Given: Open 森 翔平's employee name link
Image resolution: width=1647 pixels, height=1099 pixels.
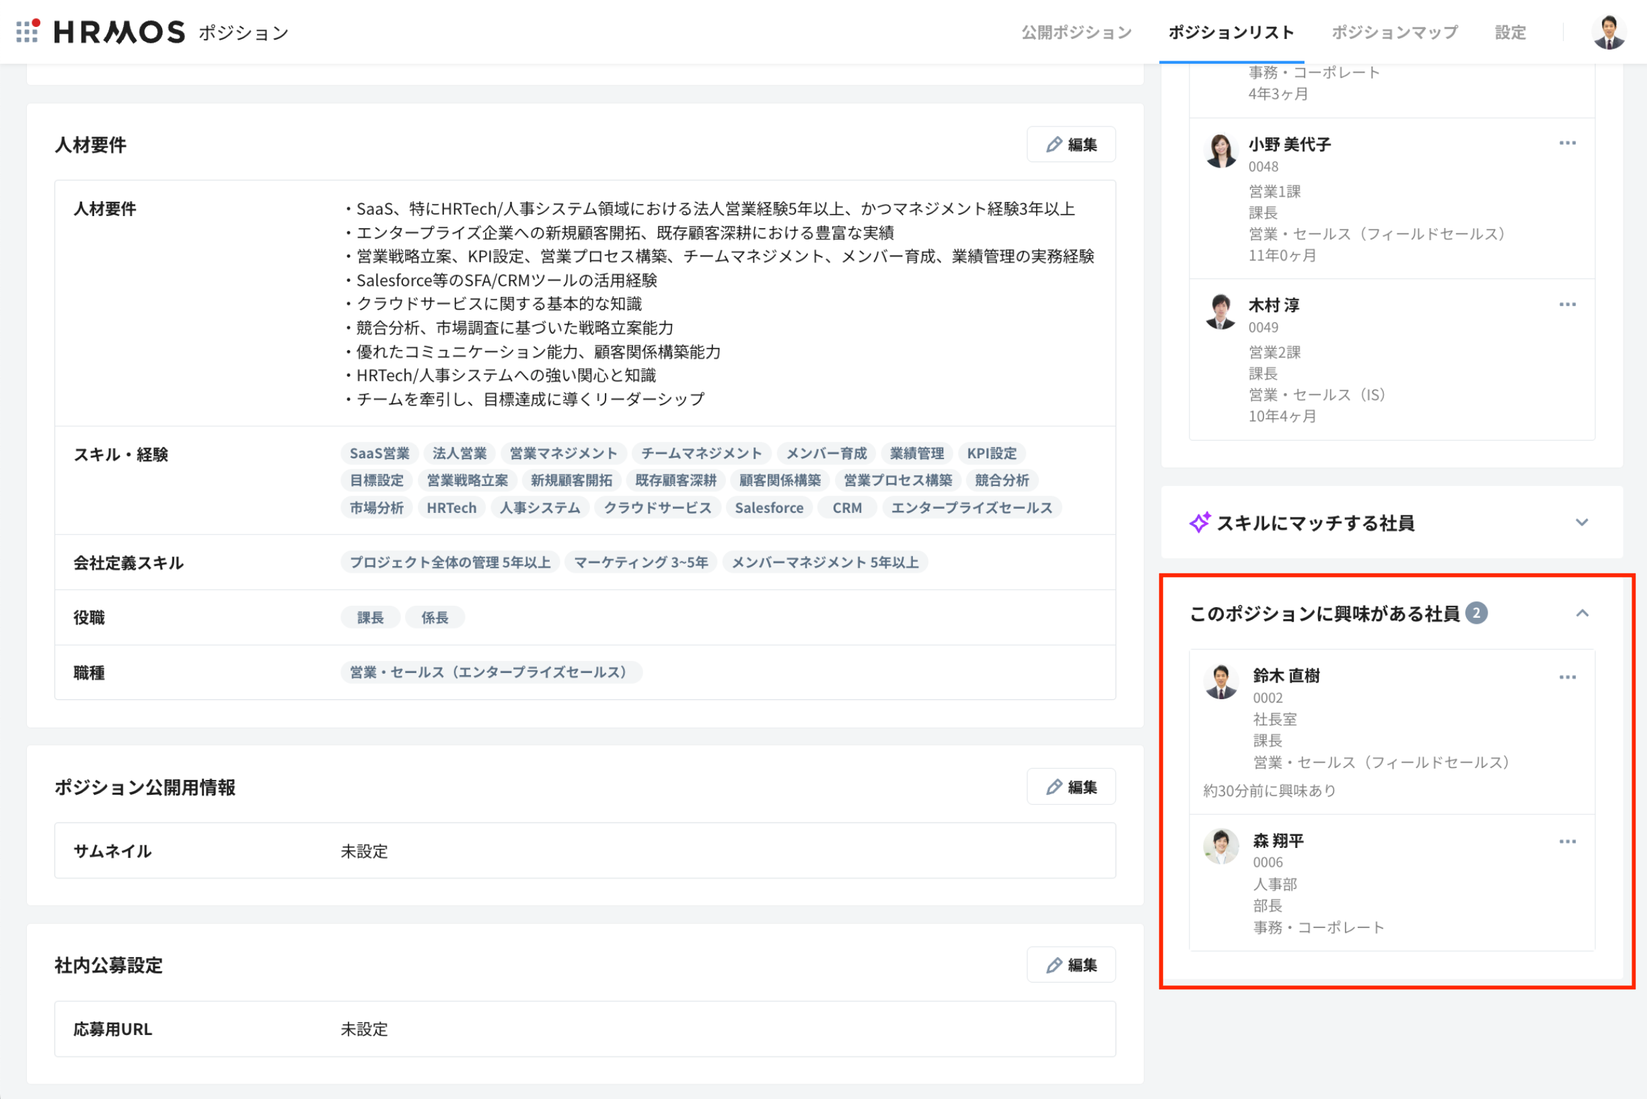Looking at the screenshot, I should [x=1278, y=841].
